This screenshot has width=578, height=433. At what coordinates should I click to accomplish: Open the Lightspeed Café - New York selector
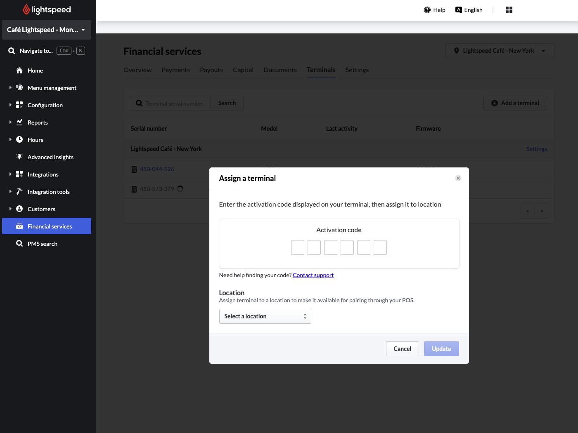[499, 50]
